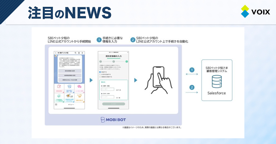Open the hamburger menu in LINE chat header

pos(82,53)
